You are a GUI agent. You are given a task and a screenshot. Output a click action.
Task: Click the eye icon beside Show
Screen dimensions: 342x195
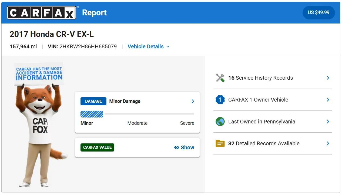coord(177,147)
